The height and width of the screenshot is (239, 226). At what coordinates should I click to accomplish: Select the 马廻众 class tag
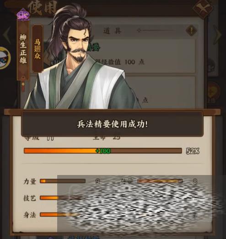click(38, 49)
